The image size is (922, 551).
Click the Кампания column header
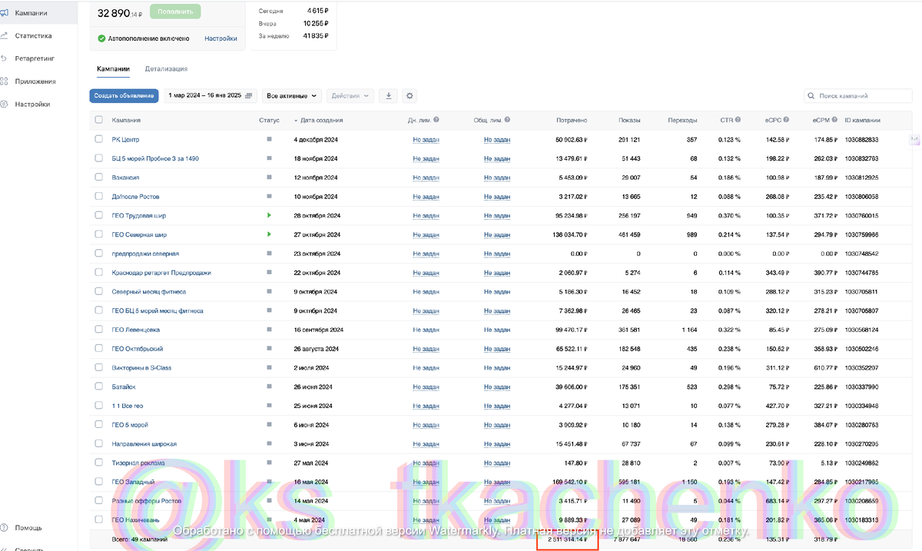pyautogui.click(x=126, y=120)
